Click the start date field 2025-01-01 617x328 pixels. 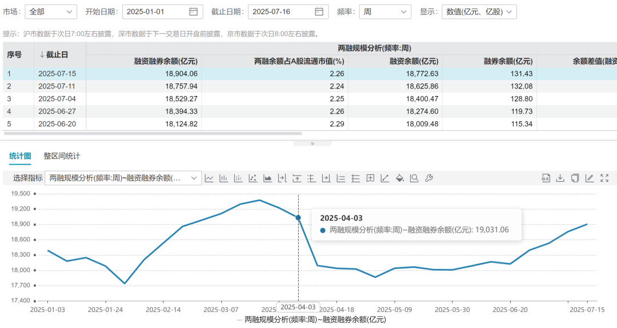click(162, 12)
